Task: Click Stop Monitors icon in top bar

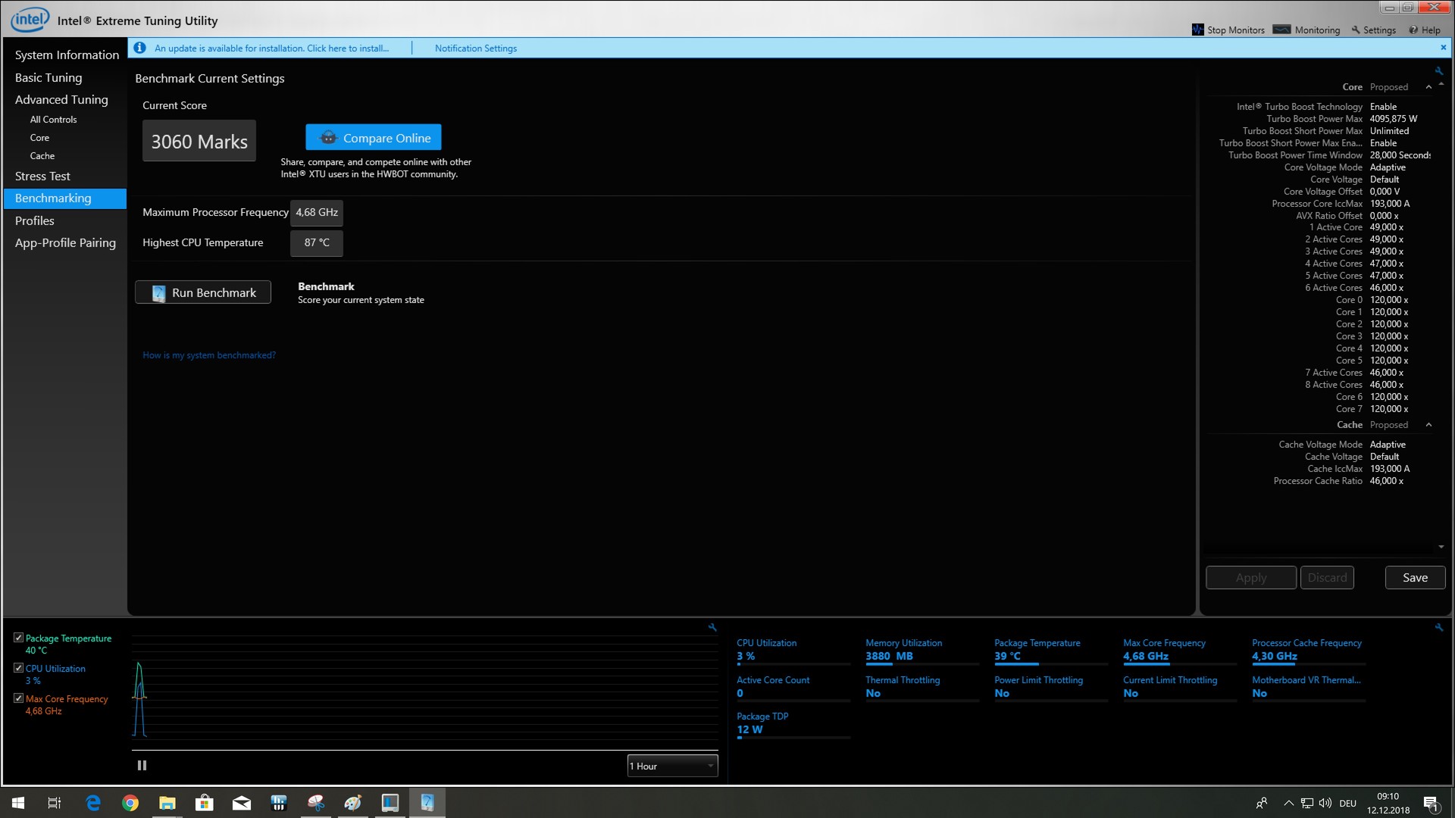Action: click(x=1197, y=30)
